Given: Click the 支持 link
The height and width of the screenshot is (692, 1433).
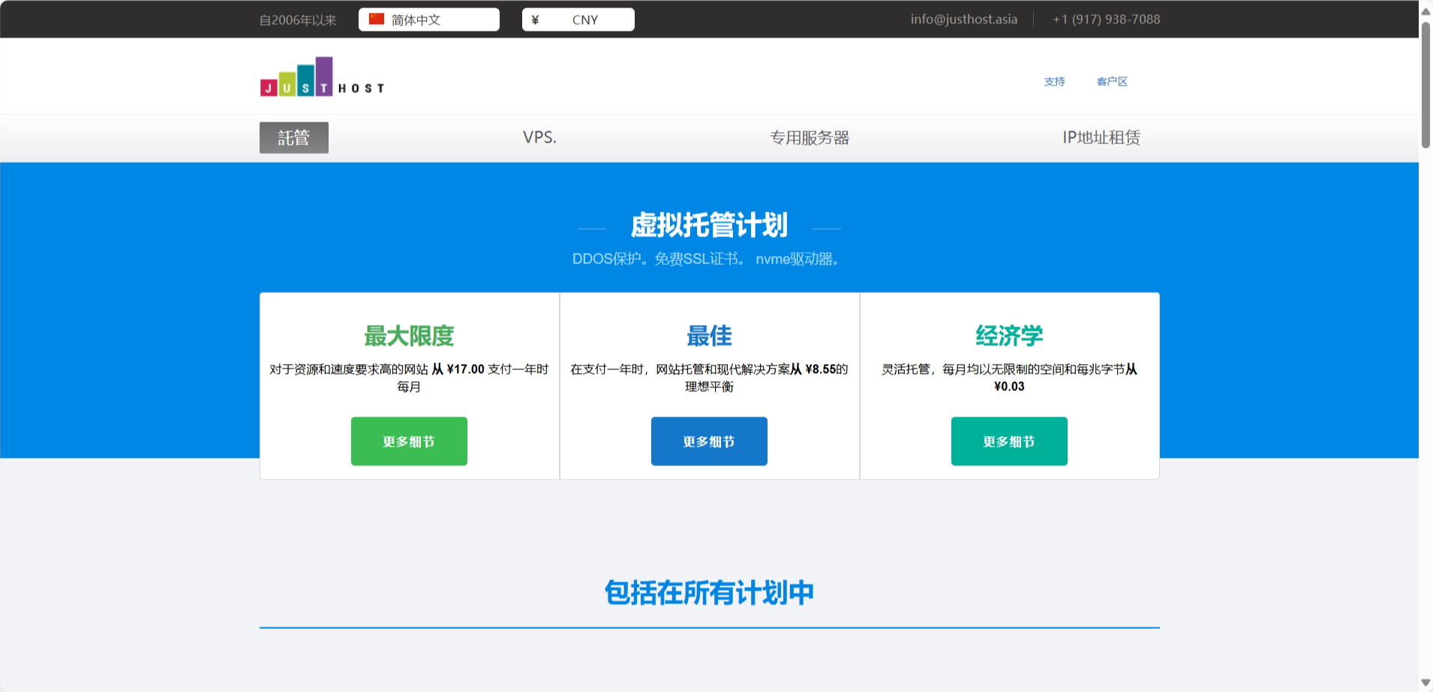Looking at the screenshot, I should tap(1054, 81).
